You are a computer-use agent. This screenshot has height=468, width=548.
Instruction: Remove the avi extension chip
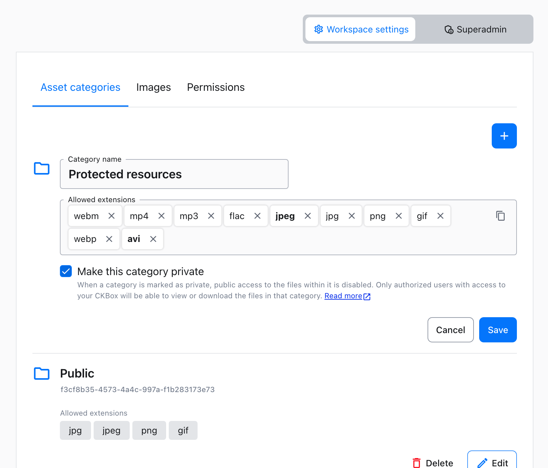(x=153, y=239)
